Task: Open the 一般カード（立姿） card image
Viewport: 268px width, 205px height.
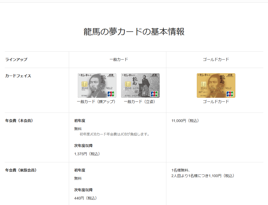Action: click(x=140, y=86)
